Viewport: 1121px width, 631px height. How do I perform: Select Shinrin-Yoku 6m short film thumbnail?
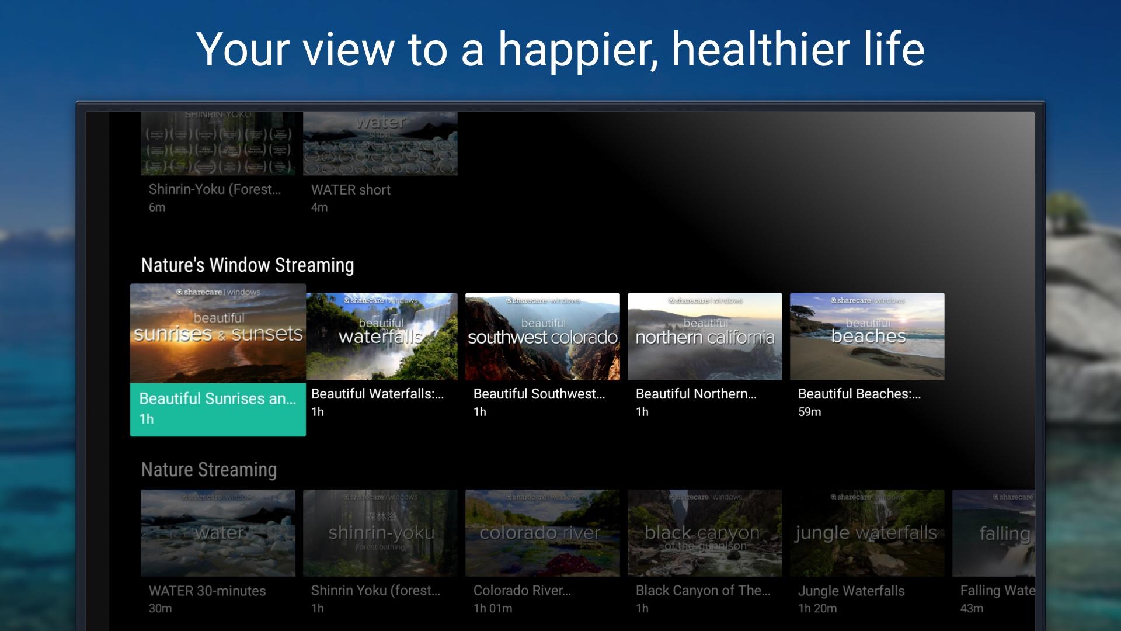218,143
